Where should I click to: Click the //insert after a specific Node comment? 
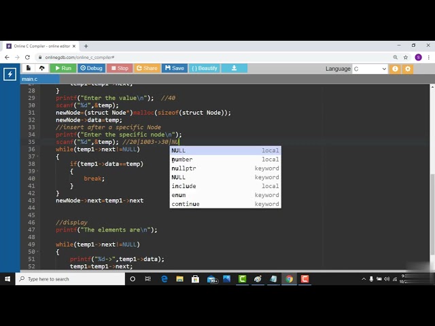[108, 127]
